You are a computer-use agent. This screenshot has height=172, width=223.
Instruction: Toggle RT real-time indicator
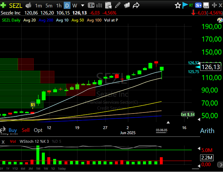(x=191, y=6)
